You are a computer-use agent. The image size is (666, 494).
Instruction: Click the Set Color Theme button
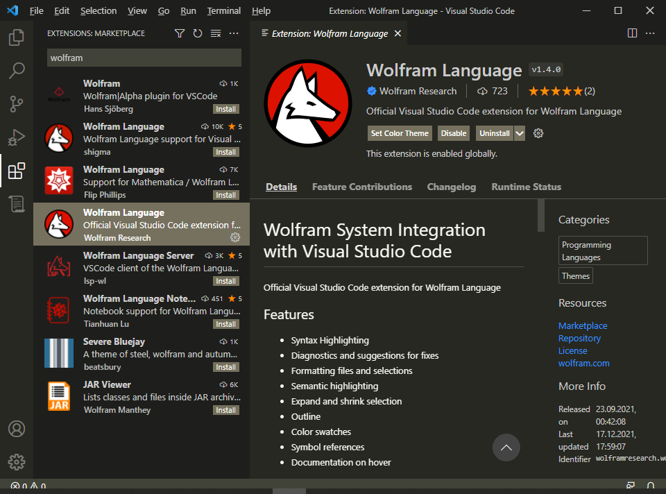400,133
